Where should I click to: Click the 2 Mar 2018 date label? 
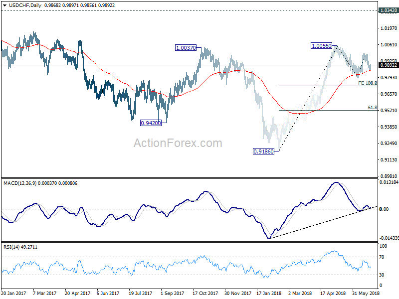(x=300, y=294)
